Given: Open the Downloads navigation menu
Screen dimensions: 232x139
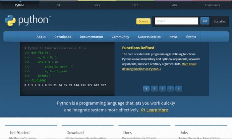Looking at the screenshot, I should click(63, 37).
